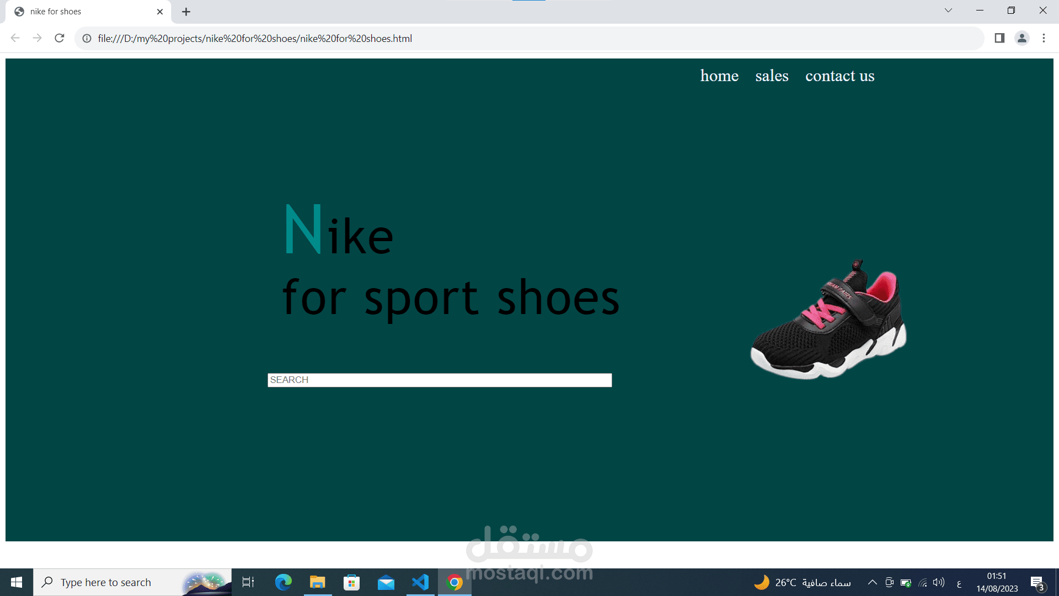
Task: Open the notification center
Action: pos(1037,583)
